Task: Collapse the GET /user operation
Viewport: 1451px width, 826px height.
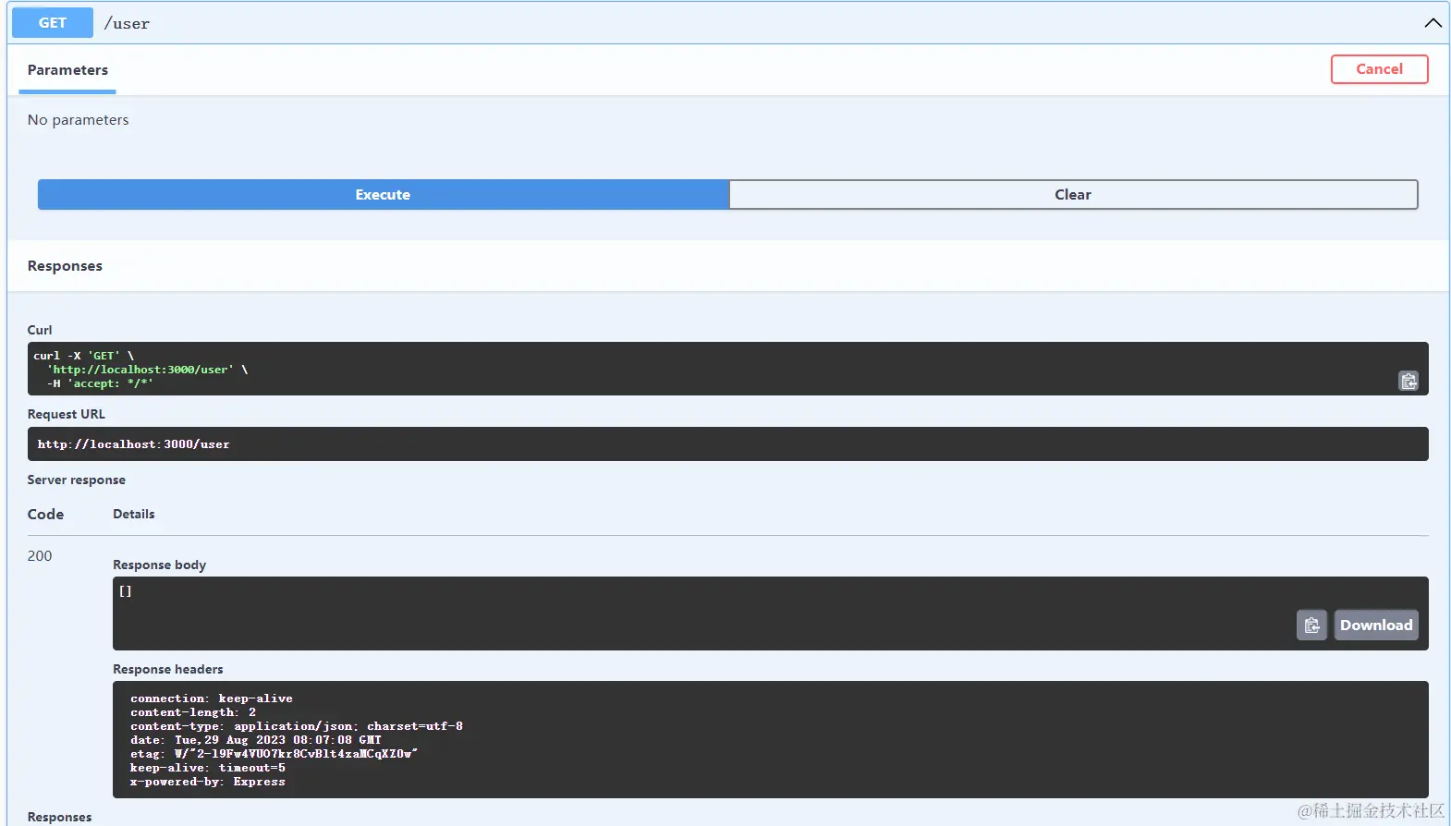Action: pyautogui.click(x=1433, y=23)
